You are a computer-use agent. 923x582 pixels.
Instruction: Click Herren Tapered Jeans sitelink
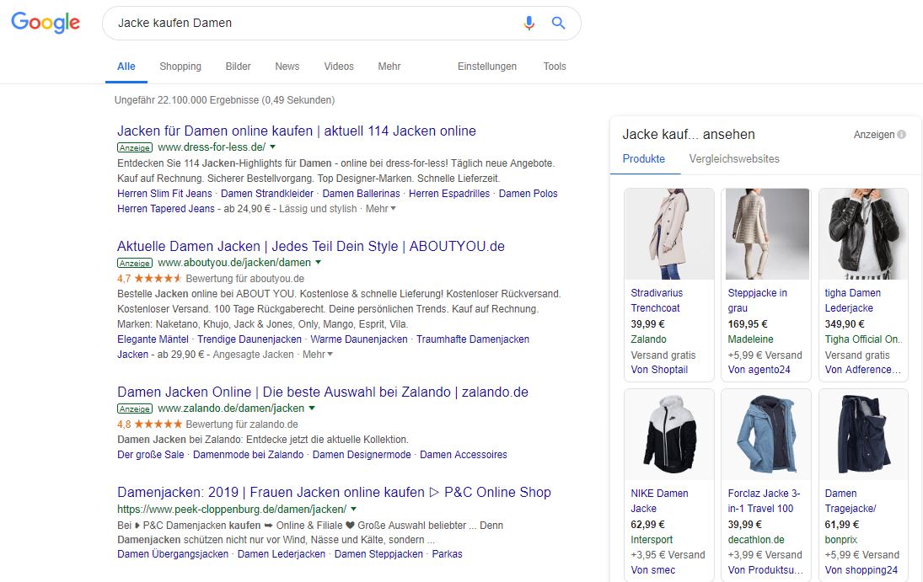[x=166, y=209]
